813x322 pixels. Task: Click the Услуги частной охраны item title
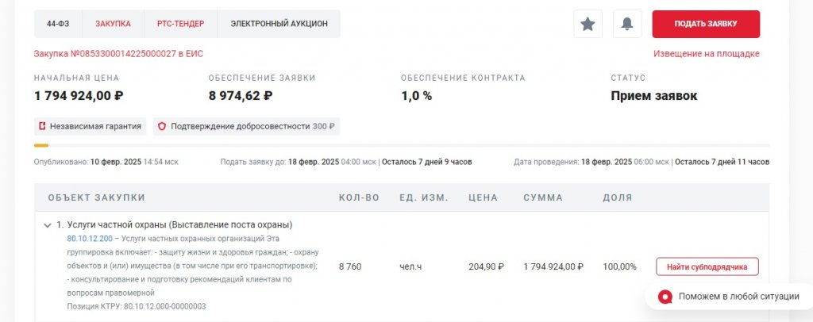pos(179,224)
